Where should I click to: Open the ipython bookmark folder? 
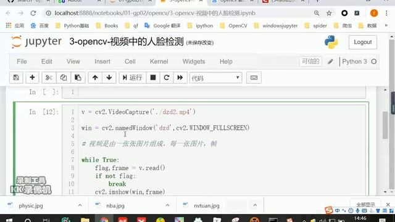tap(200, 26)
